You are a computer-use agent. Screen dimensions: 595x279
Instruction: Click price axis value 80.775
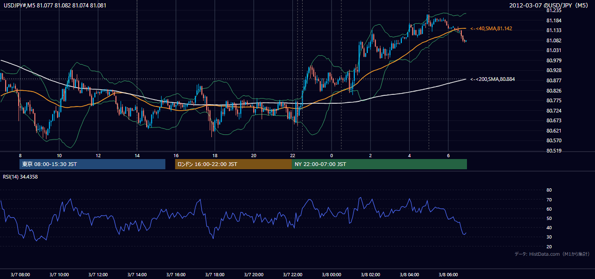554,100
